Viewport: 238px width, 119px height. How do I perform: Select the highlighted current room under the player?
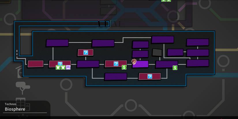[x=140, y=64]
